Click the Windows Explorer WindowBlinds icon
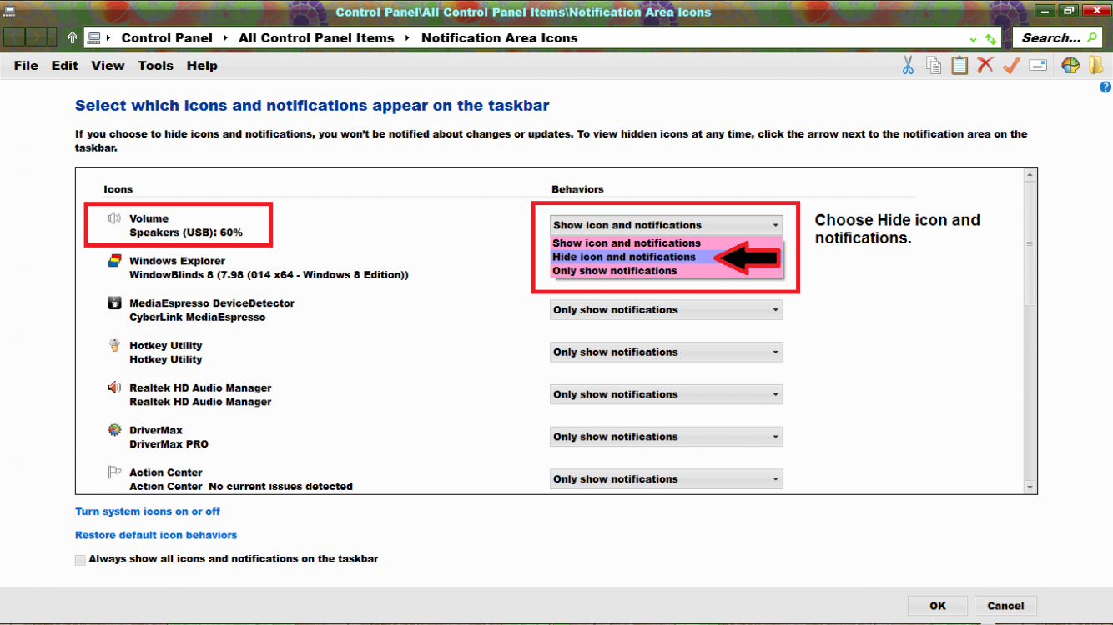 point(114,261)
